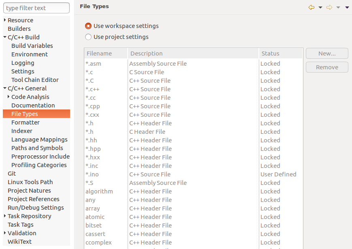Select the *.ino User Defined row

click(193, 174)
